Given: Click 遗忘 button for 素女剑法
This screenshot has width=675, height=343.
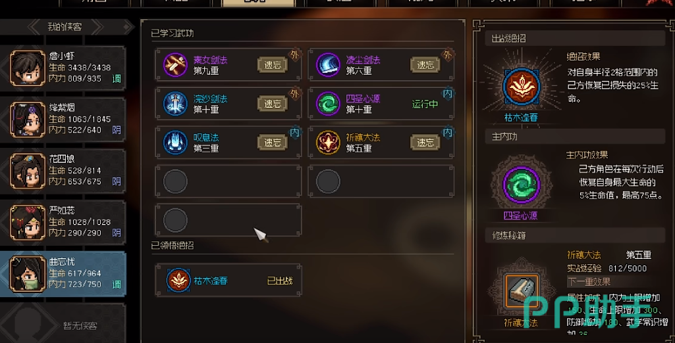Looking at the screenshot, I should pos(272,65).
